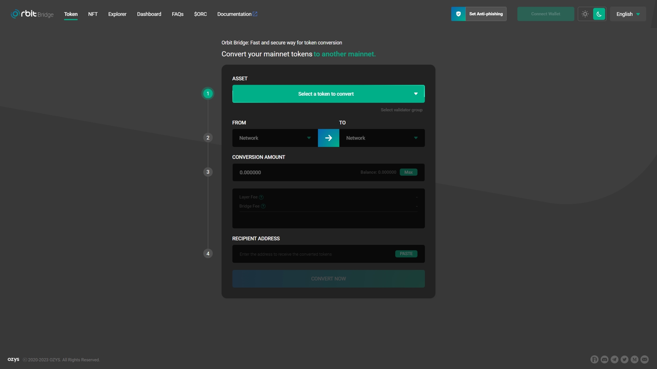Image resolution: width=657 pixels, height=369 pixels.
Task: Click the arrow icon between FROM and TO networks
Action: pyautogui.click(x=328, y=138)
